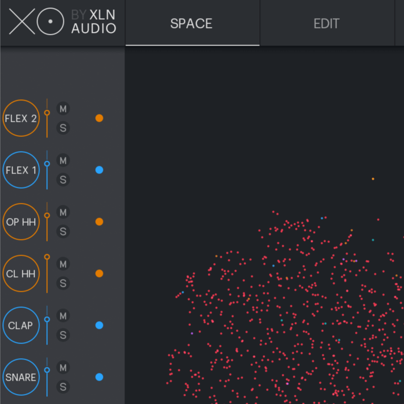This screenshot has width=404, height=404.
Task: Select the FLEX 1 channel pad
Action: 21,170
